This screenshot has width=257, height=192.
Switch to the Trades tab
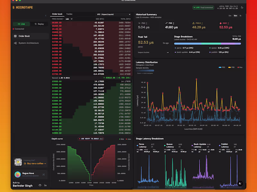tap(69, 14)
